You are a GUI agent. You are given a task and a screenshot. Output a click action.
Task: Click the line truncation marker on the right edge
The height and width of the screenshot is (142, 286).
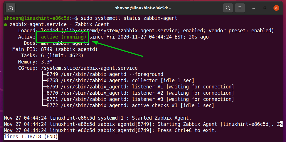point(281,124)
